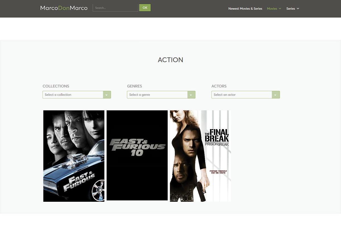Screen dimensions: 341x227
Task: Click the genre dropdown arrow button
Action: pyautogui.click(x=191, y=95)
